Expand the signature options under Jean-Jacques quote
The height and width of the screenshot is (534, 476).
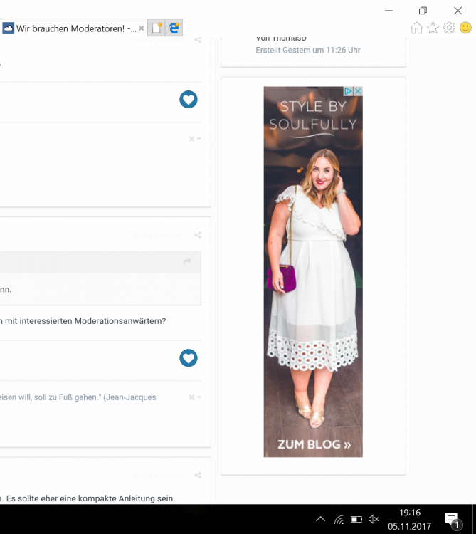point(195,397)
